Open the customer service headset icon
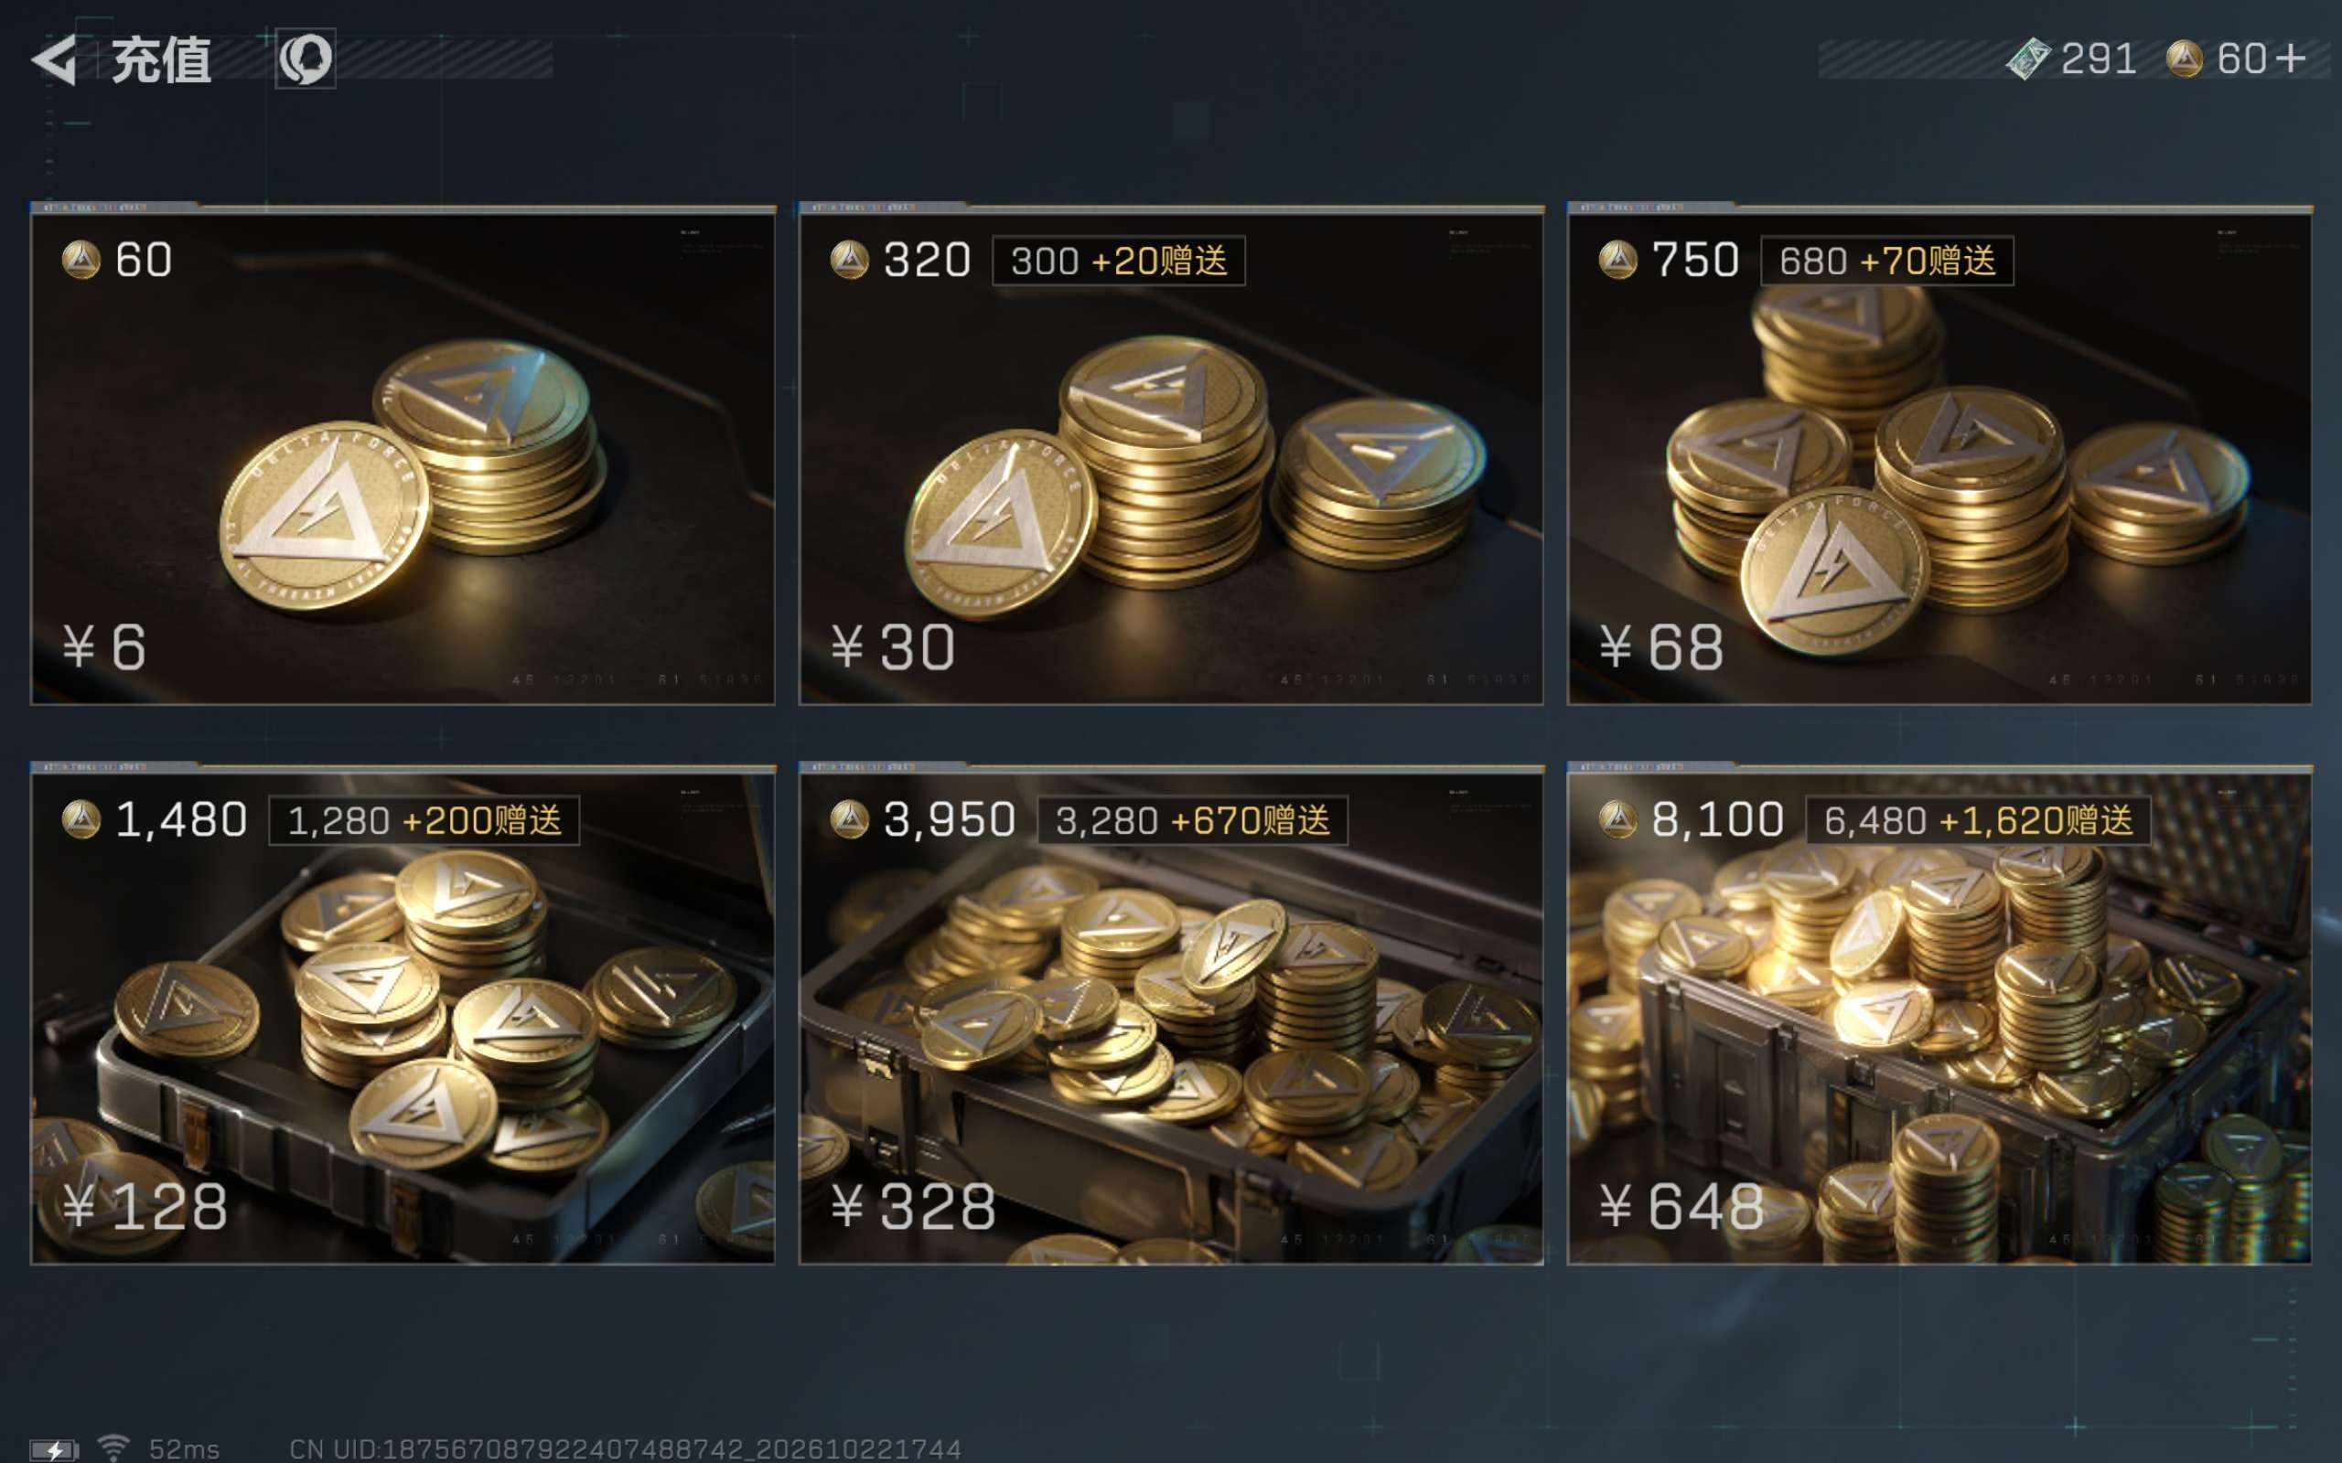2342x1463 pixels. (x=306, y=59)
